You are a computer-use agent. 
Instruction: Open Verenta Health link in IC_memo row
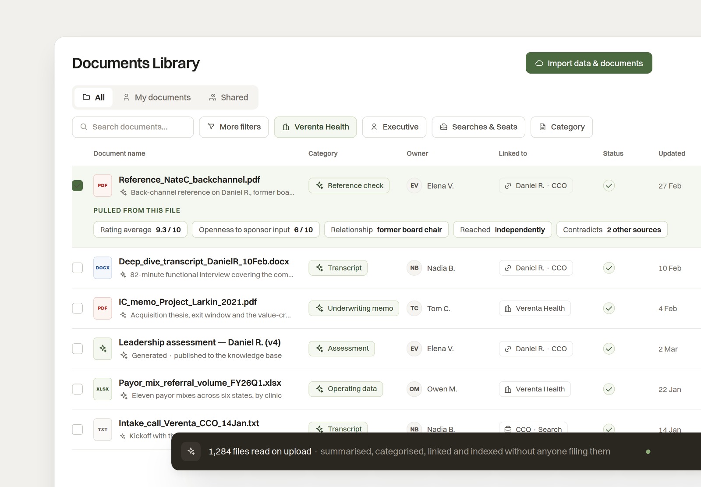point(535,308)
